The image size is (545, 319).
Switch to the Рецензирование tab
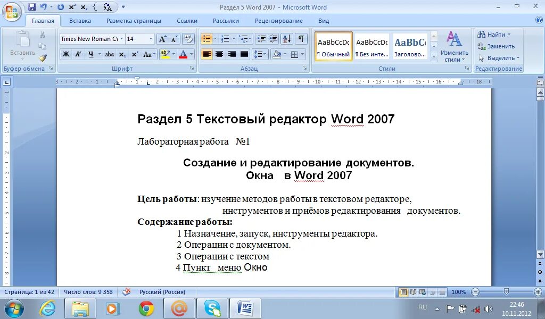[x=279, y=21]
